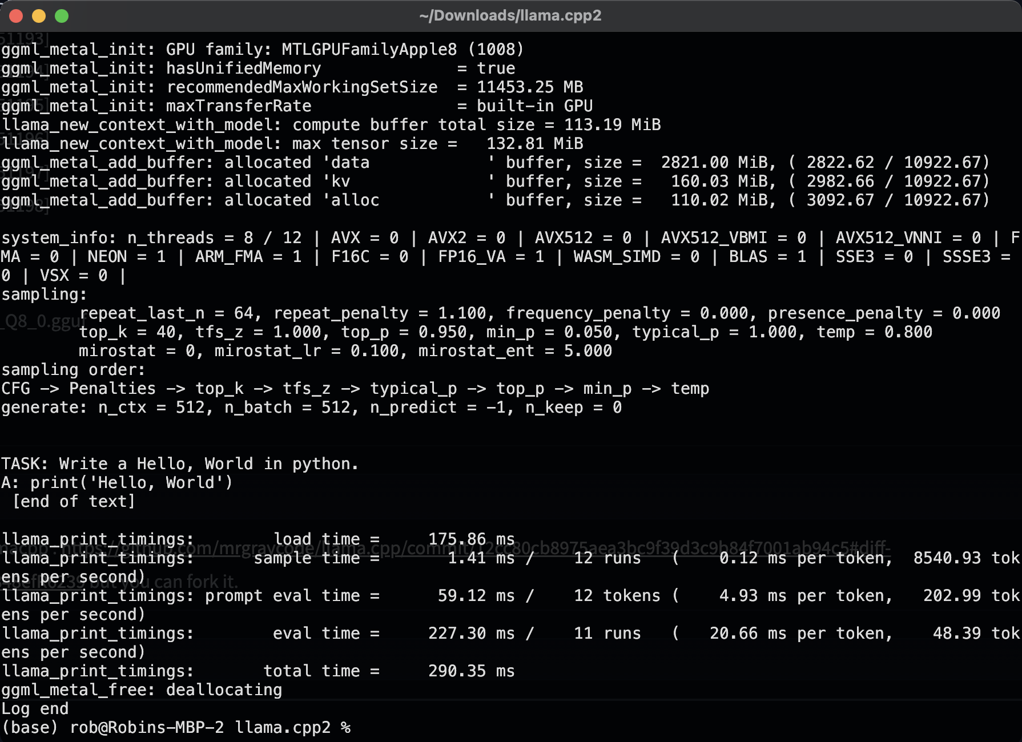Minimize the terminal with the yellow button
Image resolution: width=1022 pixels, height=742 pixels.
pos(39,16)
